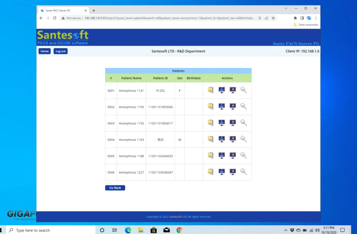Image resolution: width=357 pixels, height=234 pixels.
Task: Select Patient ID 11031103036047
Action: pos(160,172)
